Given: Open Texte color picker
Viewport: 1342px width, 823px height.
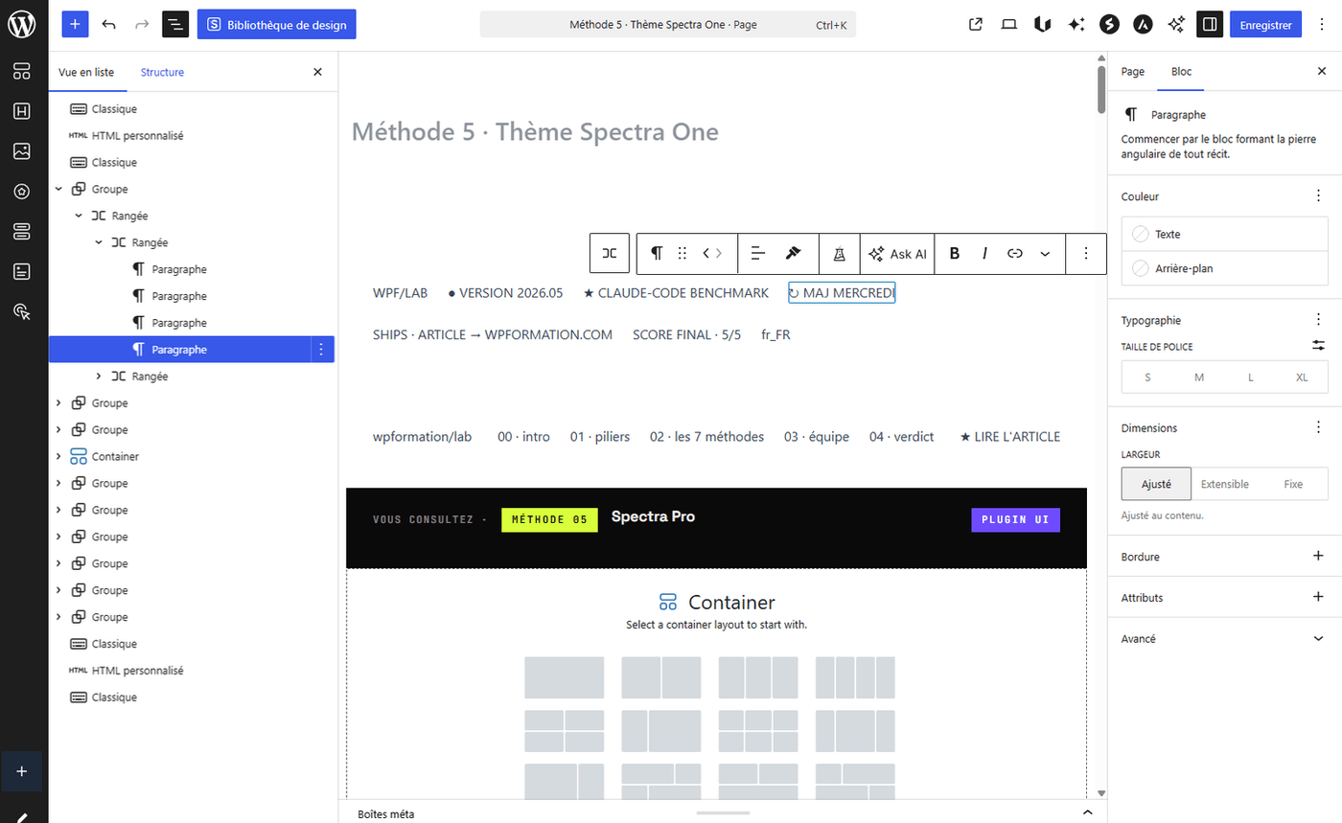Looking at the screenshot, I should click(1225, 234).
